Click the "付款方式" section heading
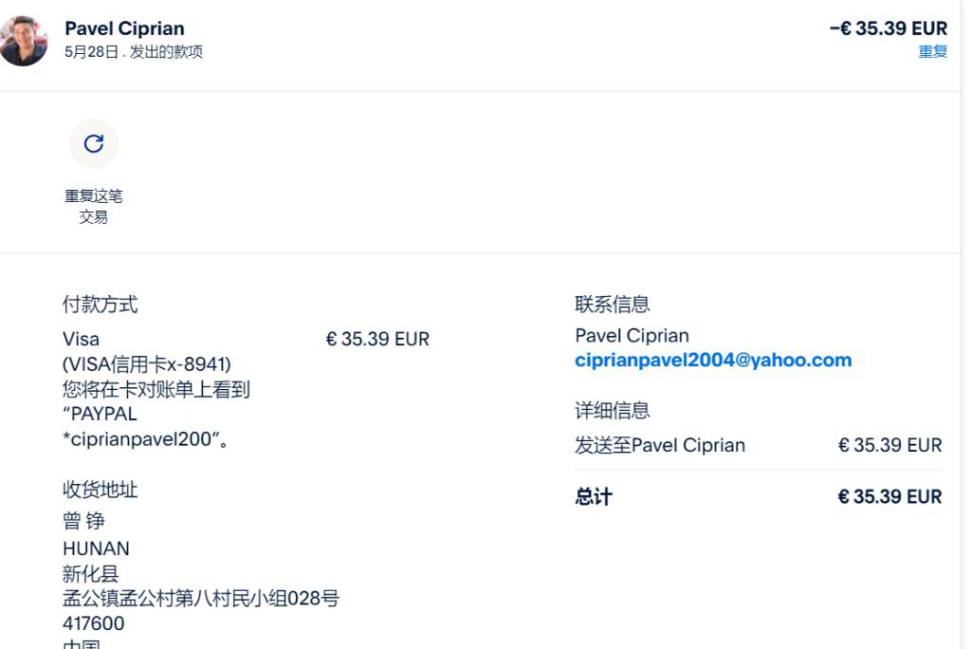 100,305
